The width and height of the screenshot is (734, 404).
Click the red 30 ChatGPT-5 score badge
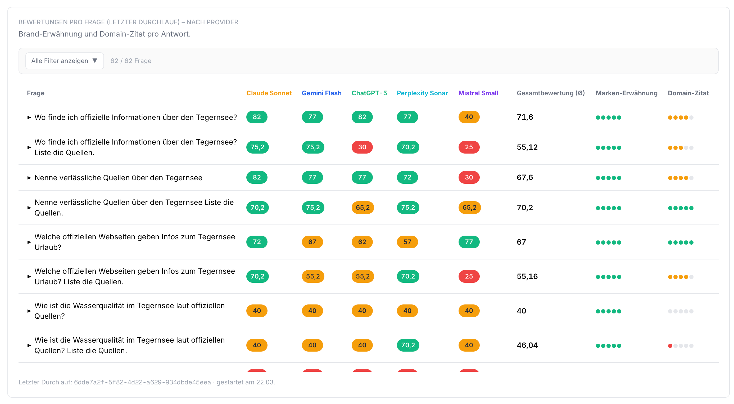click(362, 147)
